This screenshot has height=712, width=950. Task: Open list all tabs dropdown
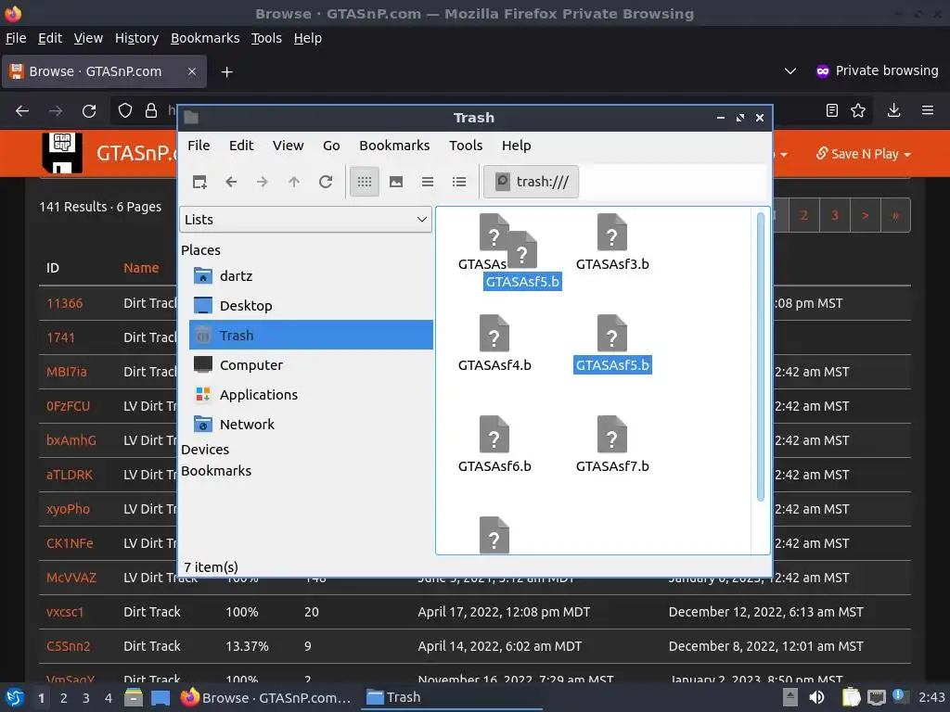pyautogui.click(x=790, y=70)
